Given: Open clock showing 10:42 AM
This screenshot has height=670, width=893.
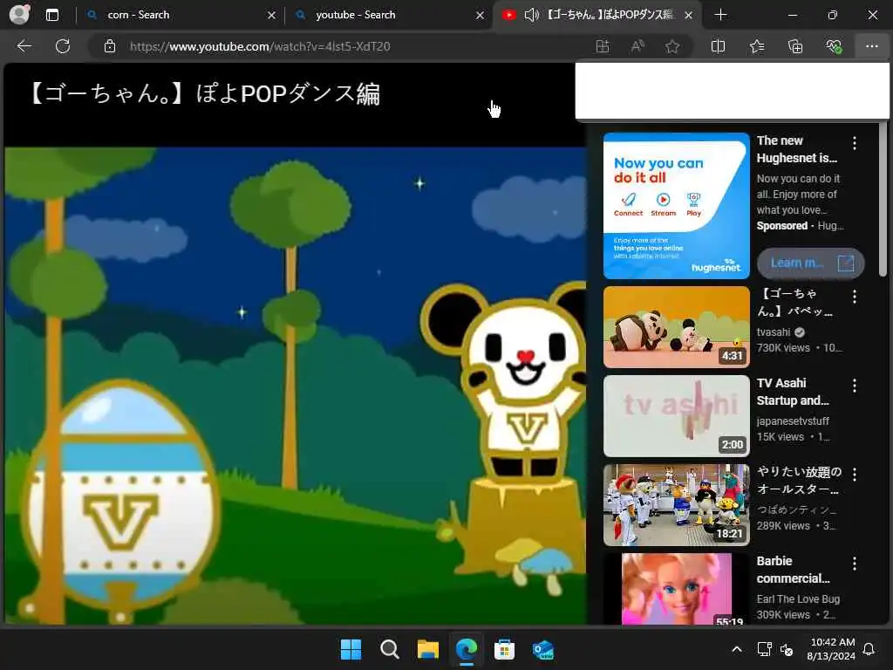Looking at the screenshot, I should tap(831, 649).
